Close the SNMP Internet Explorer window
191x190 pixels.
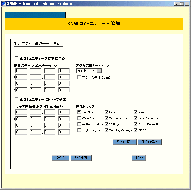(187, 4)
